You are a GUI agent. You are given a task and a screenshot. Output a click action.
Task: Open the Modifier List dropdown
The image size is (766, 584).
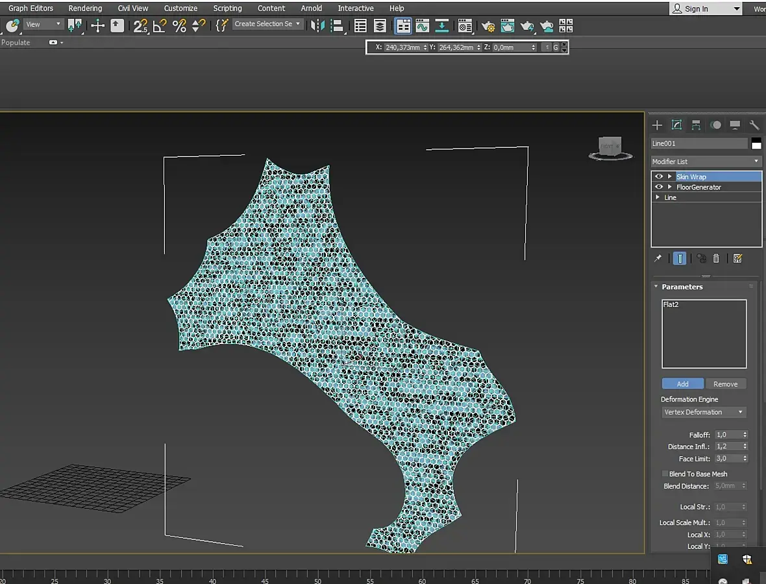706,161
